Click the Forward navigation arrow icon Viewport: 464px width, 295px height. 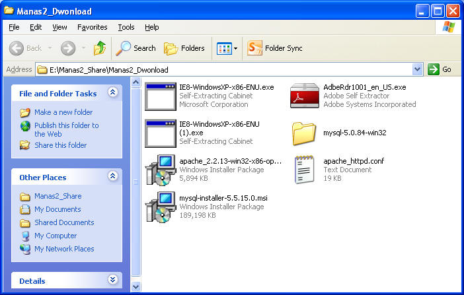[68, 48]
